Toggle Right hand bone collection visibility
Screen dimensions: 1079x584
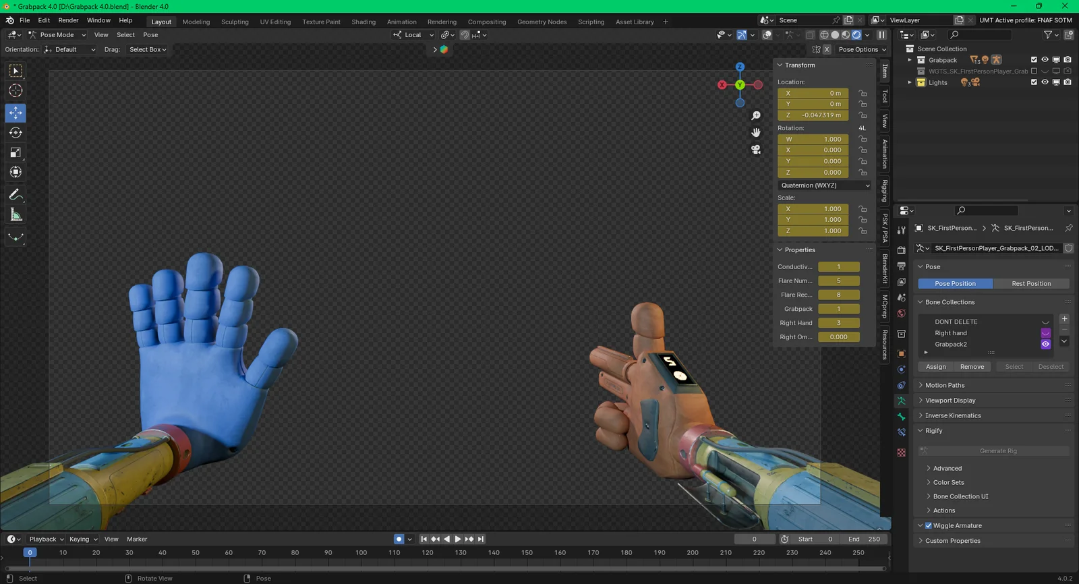point(1046,333)
